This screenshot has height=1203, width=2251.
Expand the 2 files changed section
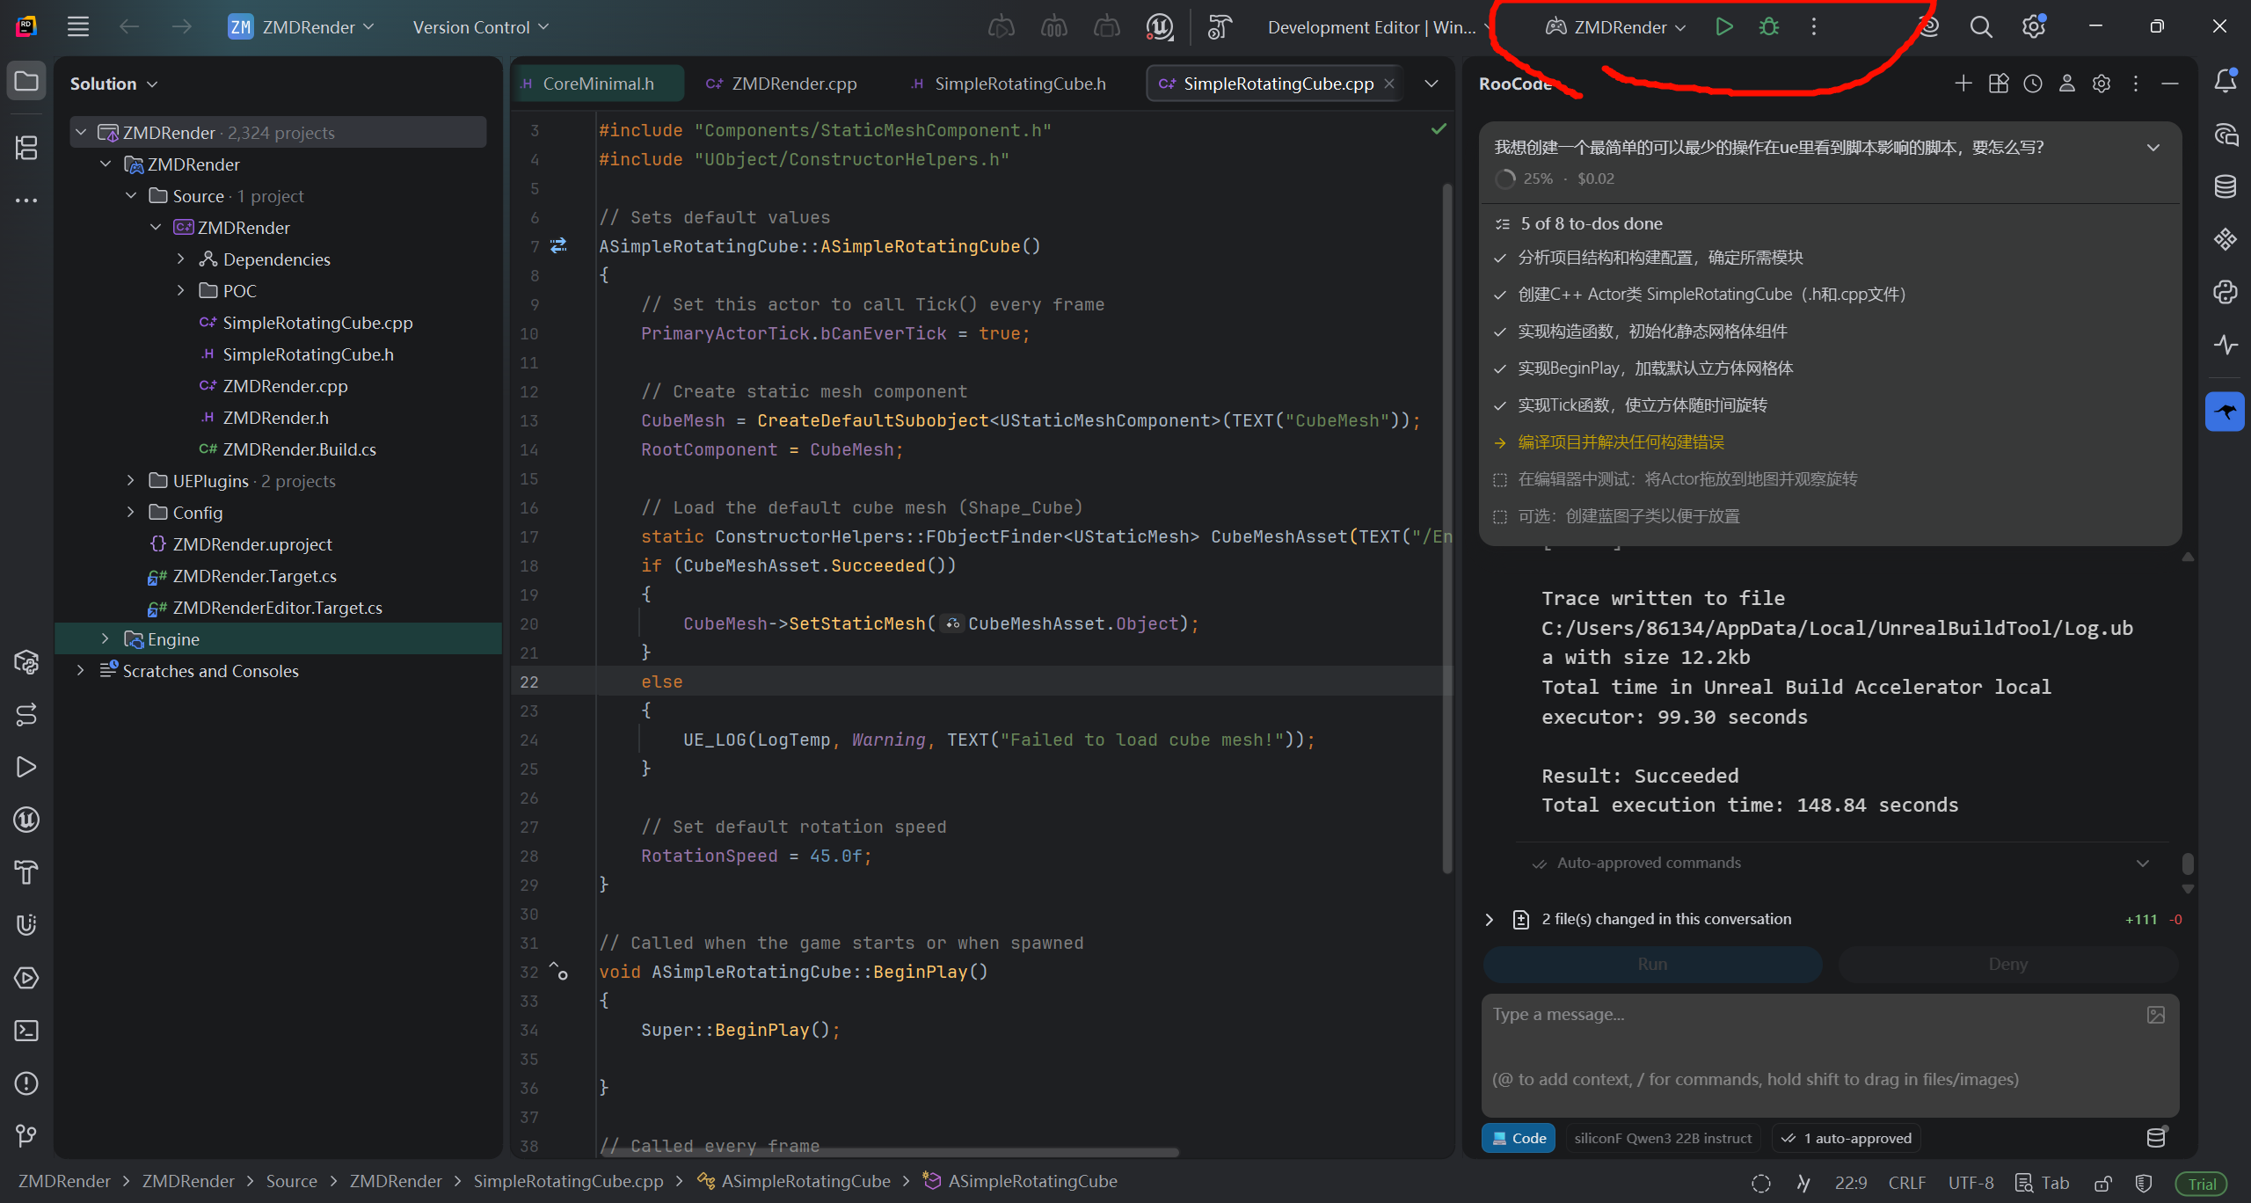[x=1489, y=919]
